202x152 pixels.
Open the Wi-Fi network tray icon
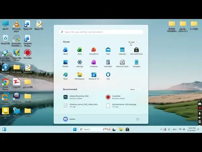180,129
